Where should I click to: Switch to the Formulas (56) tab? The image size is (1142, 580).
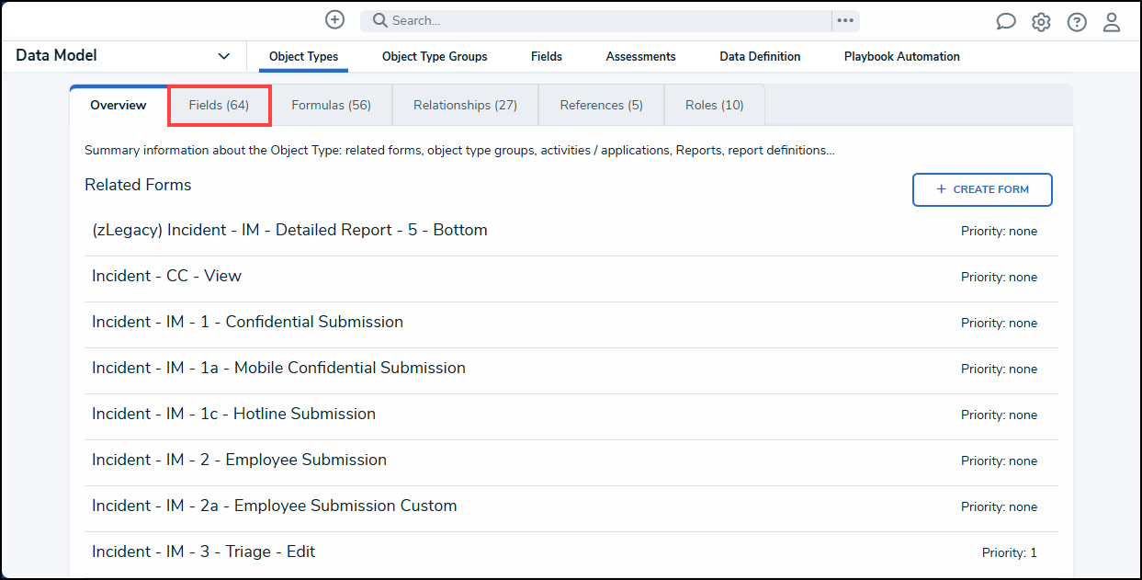click(x=331, y=106)
